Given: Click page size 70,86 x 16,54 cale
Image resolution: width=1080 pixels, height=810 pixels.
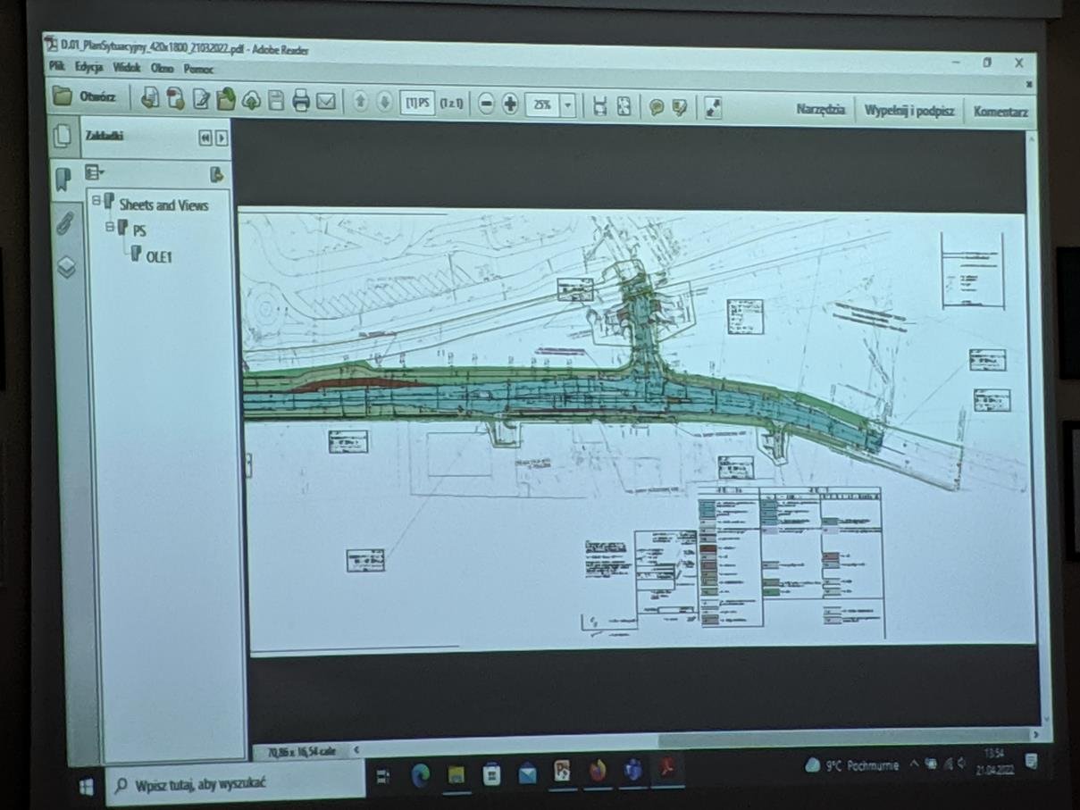Looking at the screenshot, I should (302, 753).
